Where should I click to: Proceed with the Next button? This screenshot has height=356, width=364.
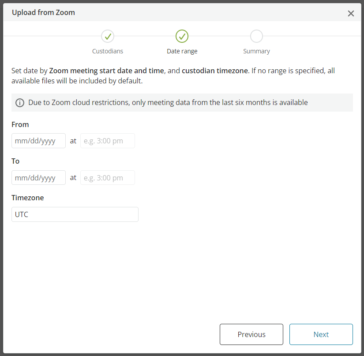pyautogui.click(x=321, y=334)
